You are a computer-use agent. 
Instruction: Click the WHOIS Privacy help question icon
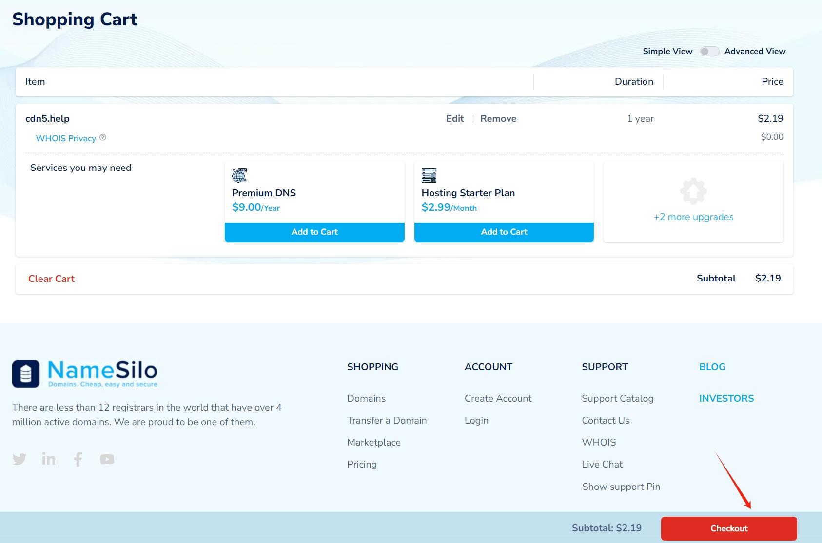tap(103, 138)
